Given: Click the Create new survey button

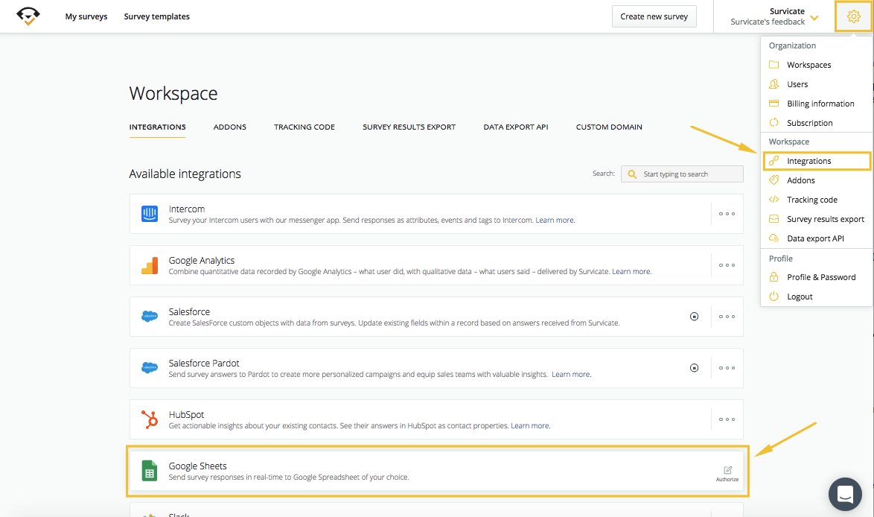Looking at the screenshot, I should [654, 16].
